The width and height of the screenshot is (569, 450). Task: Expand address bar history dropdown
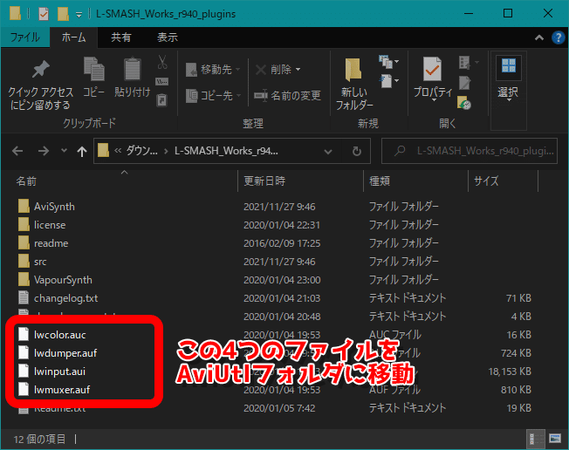coord(328,151)
